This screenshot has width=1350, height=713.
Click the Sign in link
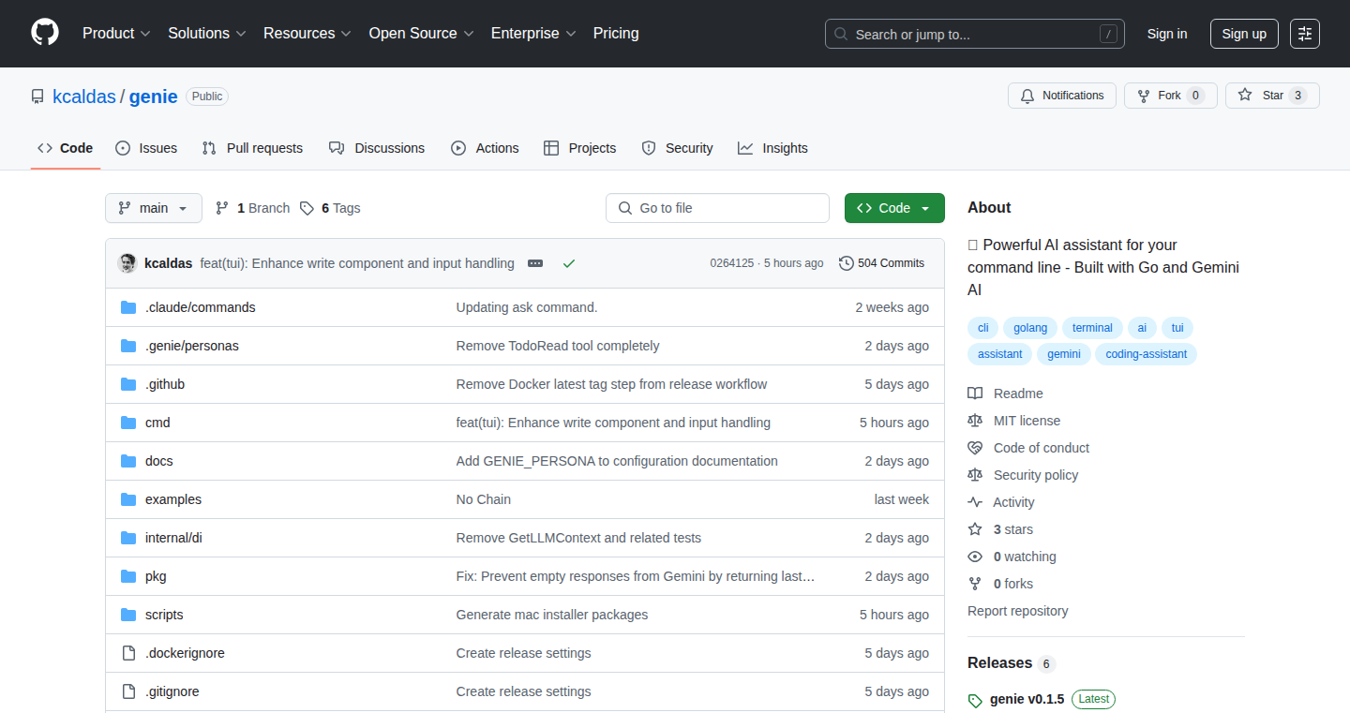tap(1167, 34)
